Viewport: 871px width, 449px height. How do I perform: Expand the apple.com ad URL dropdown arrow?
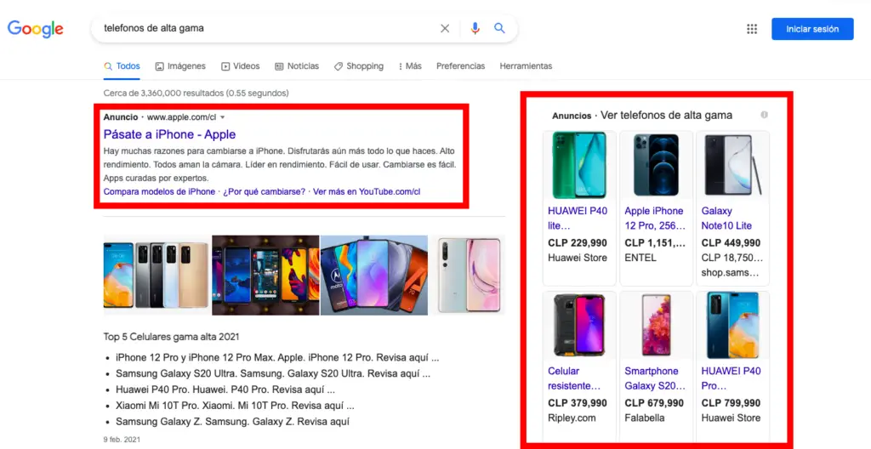[x=223, y=117]
